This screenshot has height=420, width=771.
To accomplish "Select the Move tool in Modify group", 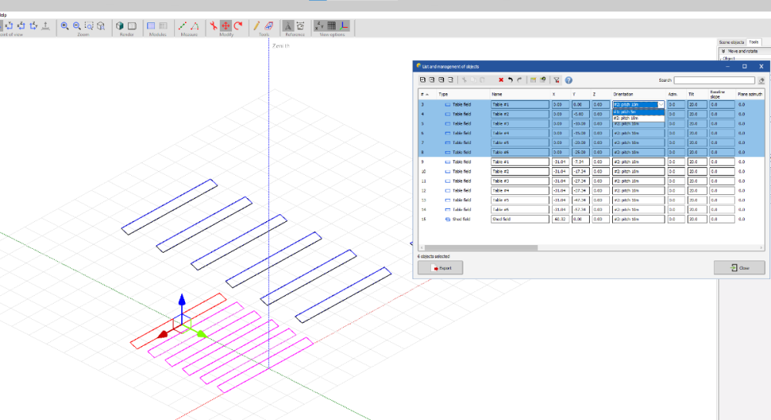I will click(x=226, y=25).
